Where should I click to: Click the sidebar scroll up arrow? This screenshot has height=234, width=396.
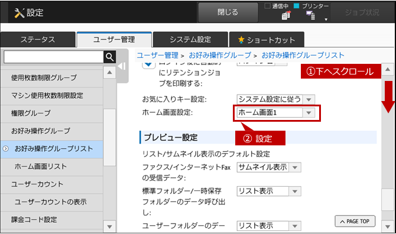(x=109, y=73)
